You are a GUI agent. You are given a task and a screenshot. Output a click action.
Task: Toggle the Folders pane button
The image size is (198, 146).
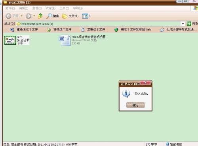70,16
